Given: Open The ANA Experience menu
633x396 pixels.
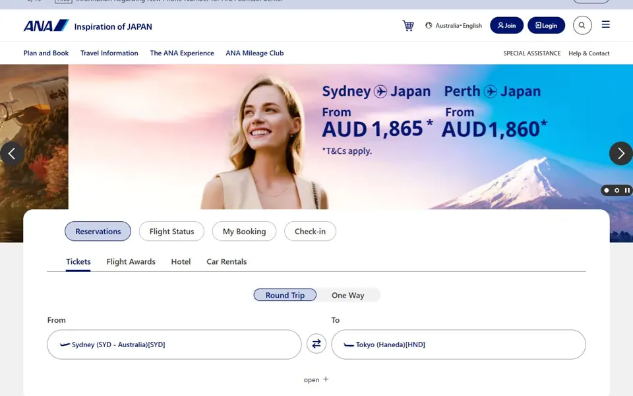Looking at the screenshot, I should coord(182,53).
